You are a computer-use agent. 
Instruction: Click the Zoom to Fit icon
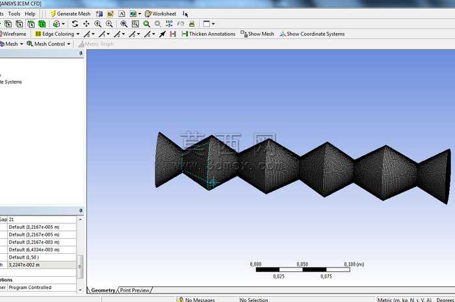pos(124,24)
